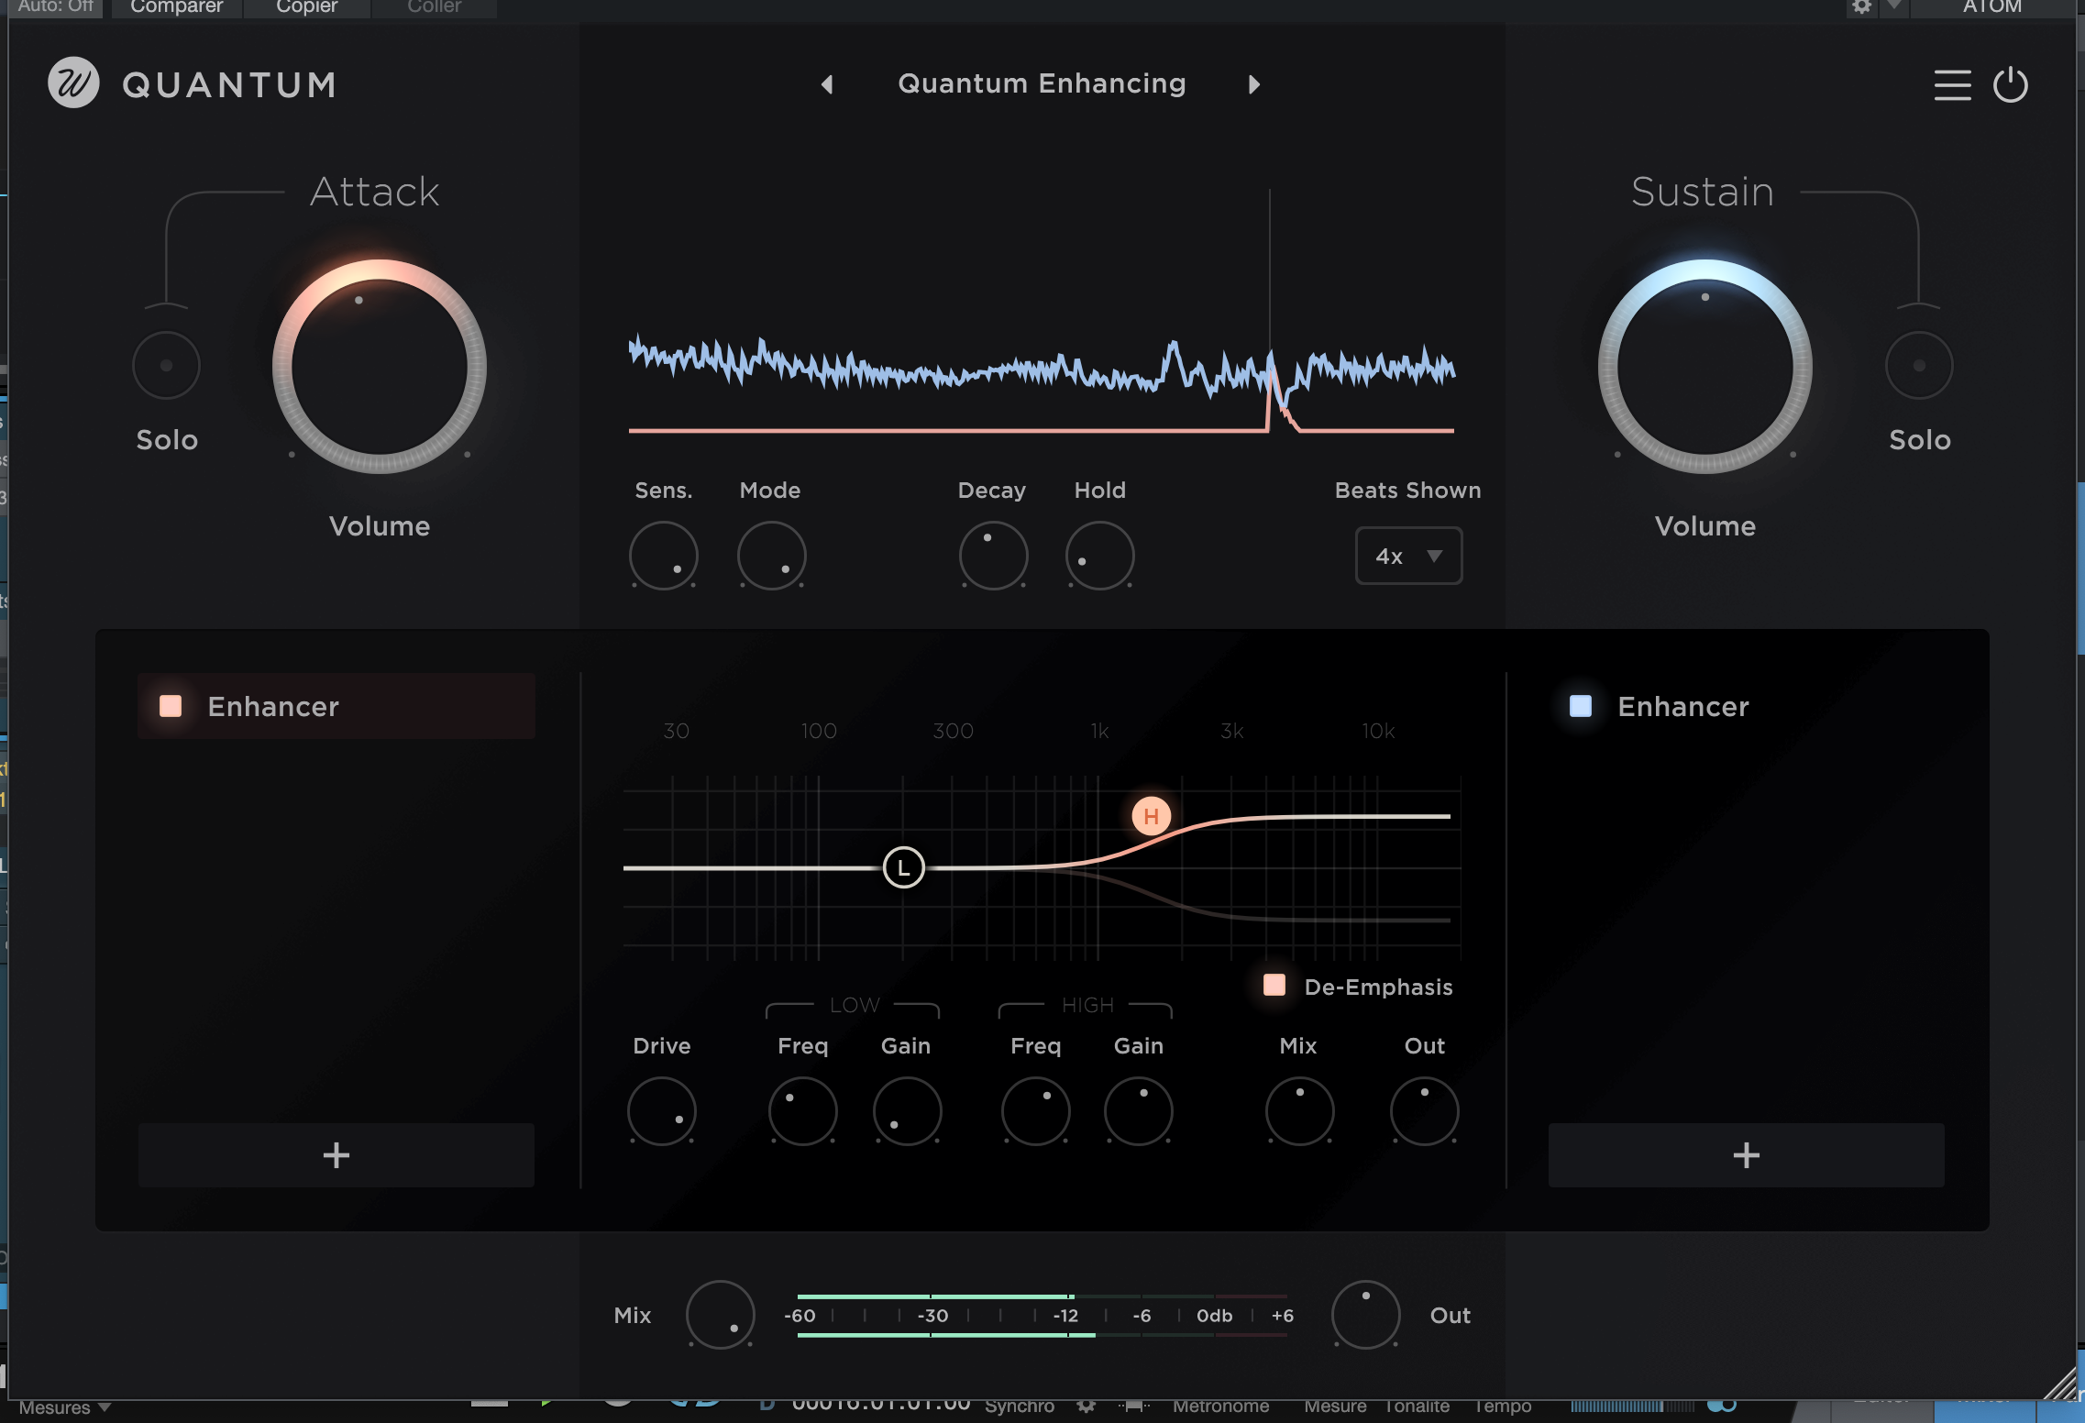Viewport: 2085px width, 1423px height.
Task: Go to the next preset with right arrow
Action: pos(1254,84)
